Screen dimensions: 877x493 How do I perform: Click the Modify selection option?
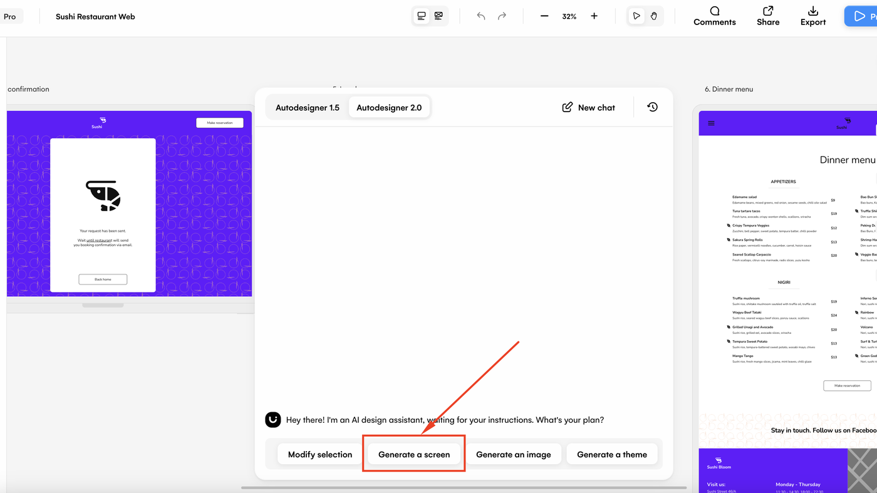pos(320,455)
